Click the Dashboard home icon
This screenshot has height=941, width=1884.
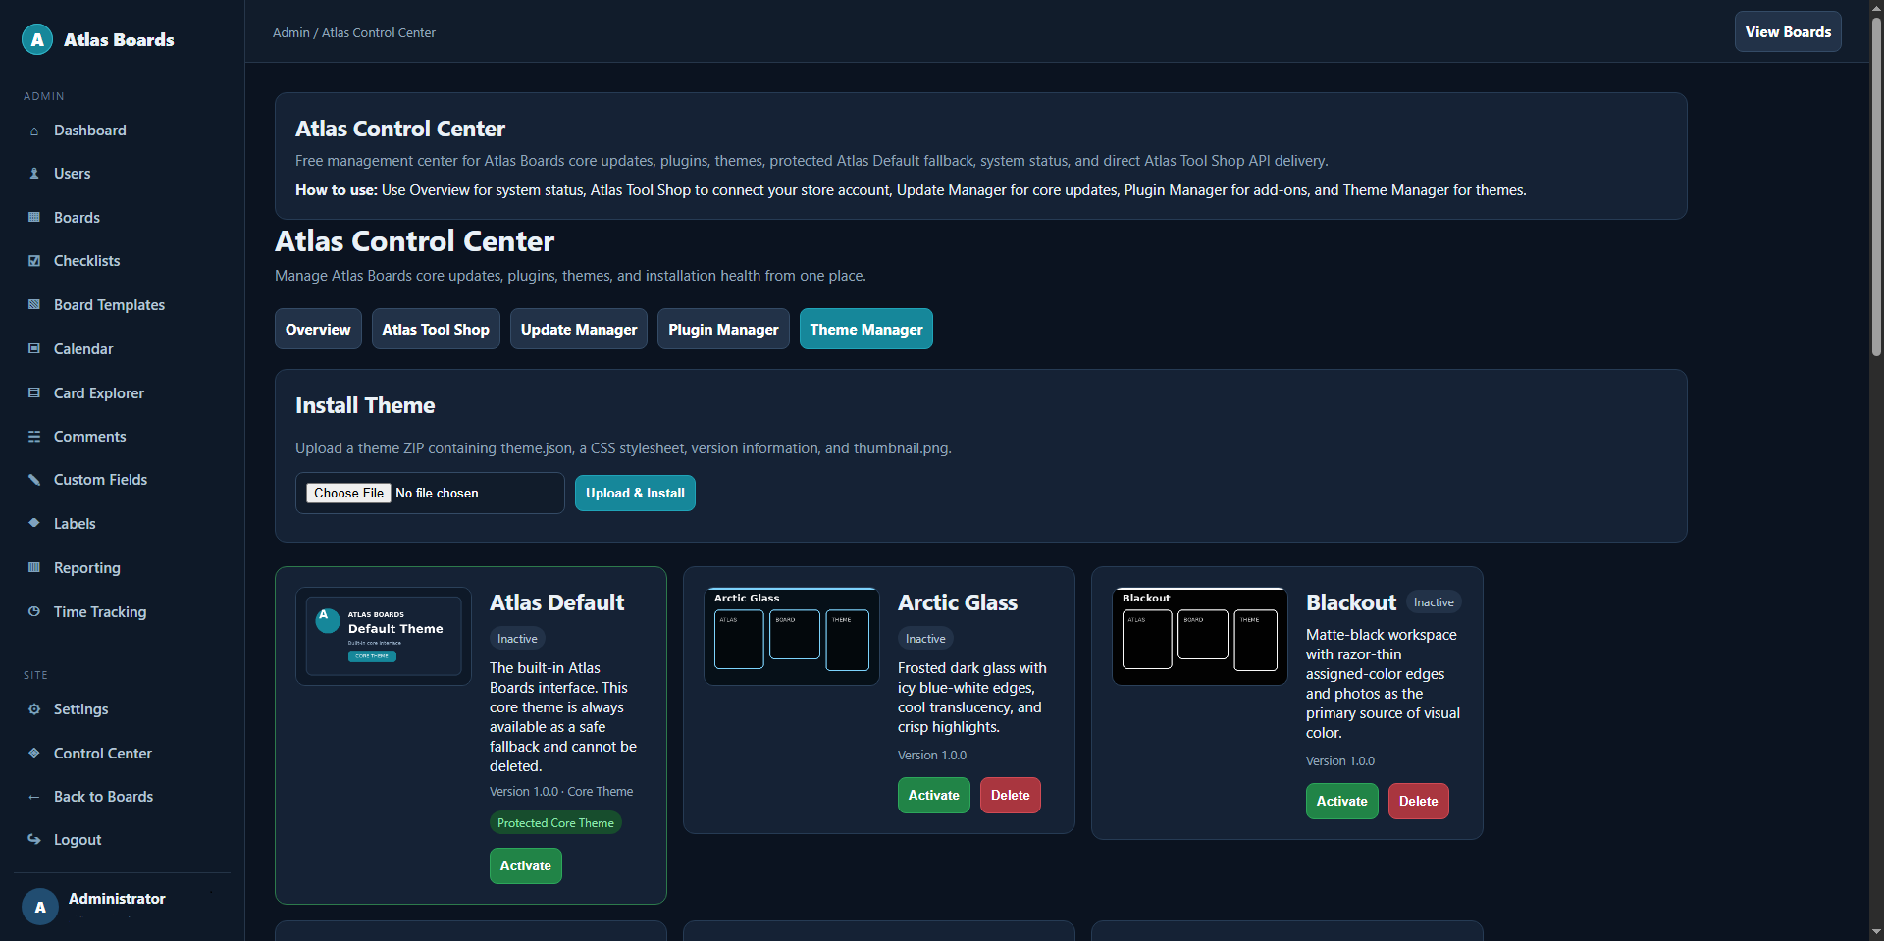pos(34,131)
